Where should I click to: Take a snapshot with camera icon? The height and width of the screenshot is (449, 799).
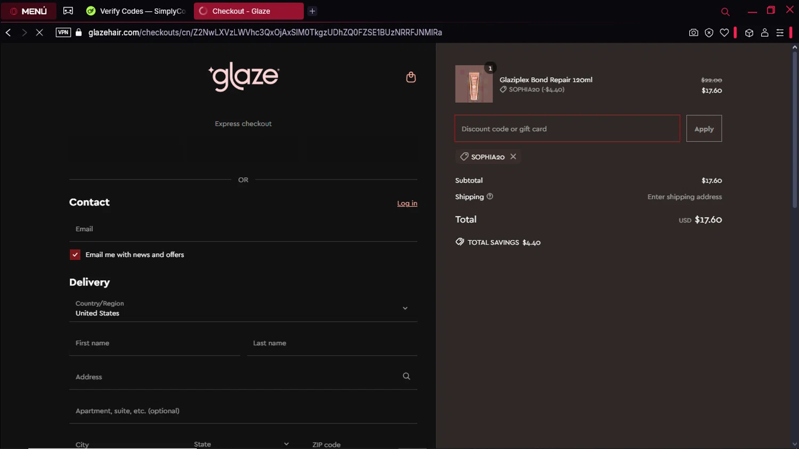pyautogui.click(x=694, y=32)
